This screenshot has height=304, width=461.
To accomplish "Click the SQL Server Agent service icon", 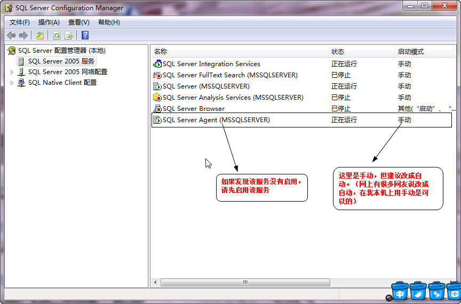I will point(157,119).
